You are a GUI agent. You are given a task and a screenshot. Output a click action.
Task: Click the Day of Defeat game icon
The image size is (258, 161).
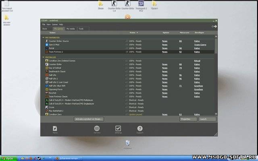pos(47,68)
